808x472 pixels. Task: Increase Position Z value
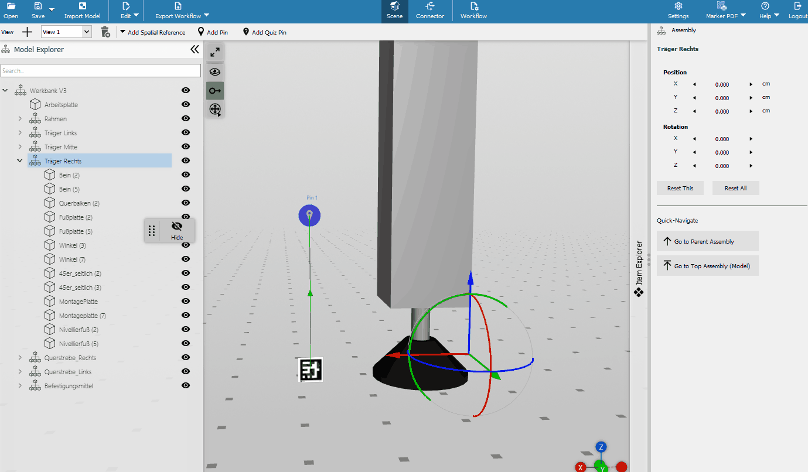pyautogui.click(x=751, y=111)
